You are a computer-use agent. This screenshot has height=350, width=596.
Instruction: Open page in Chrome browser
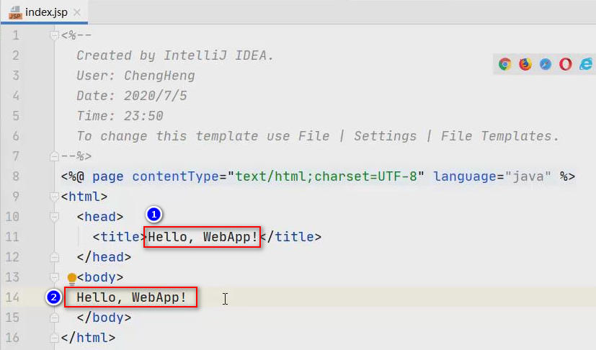coord(505,64)
